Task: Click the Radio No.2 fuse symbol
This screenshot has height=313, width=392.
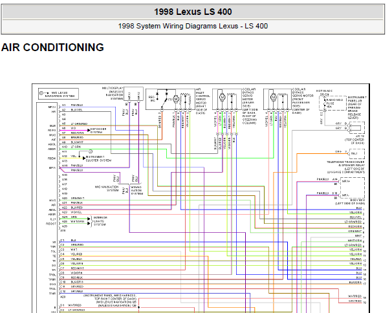Action: pos(325,103)
